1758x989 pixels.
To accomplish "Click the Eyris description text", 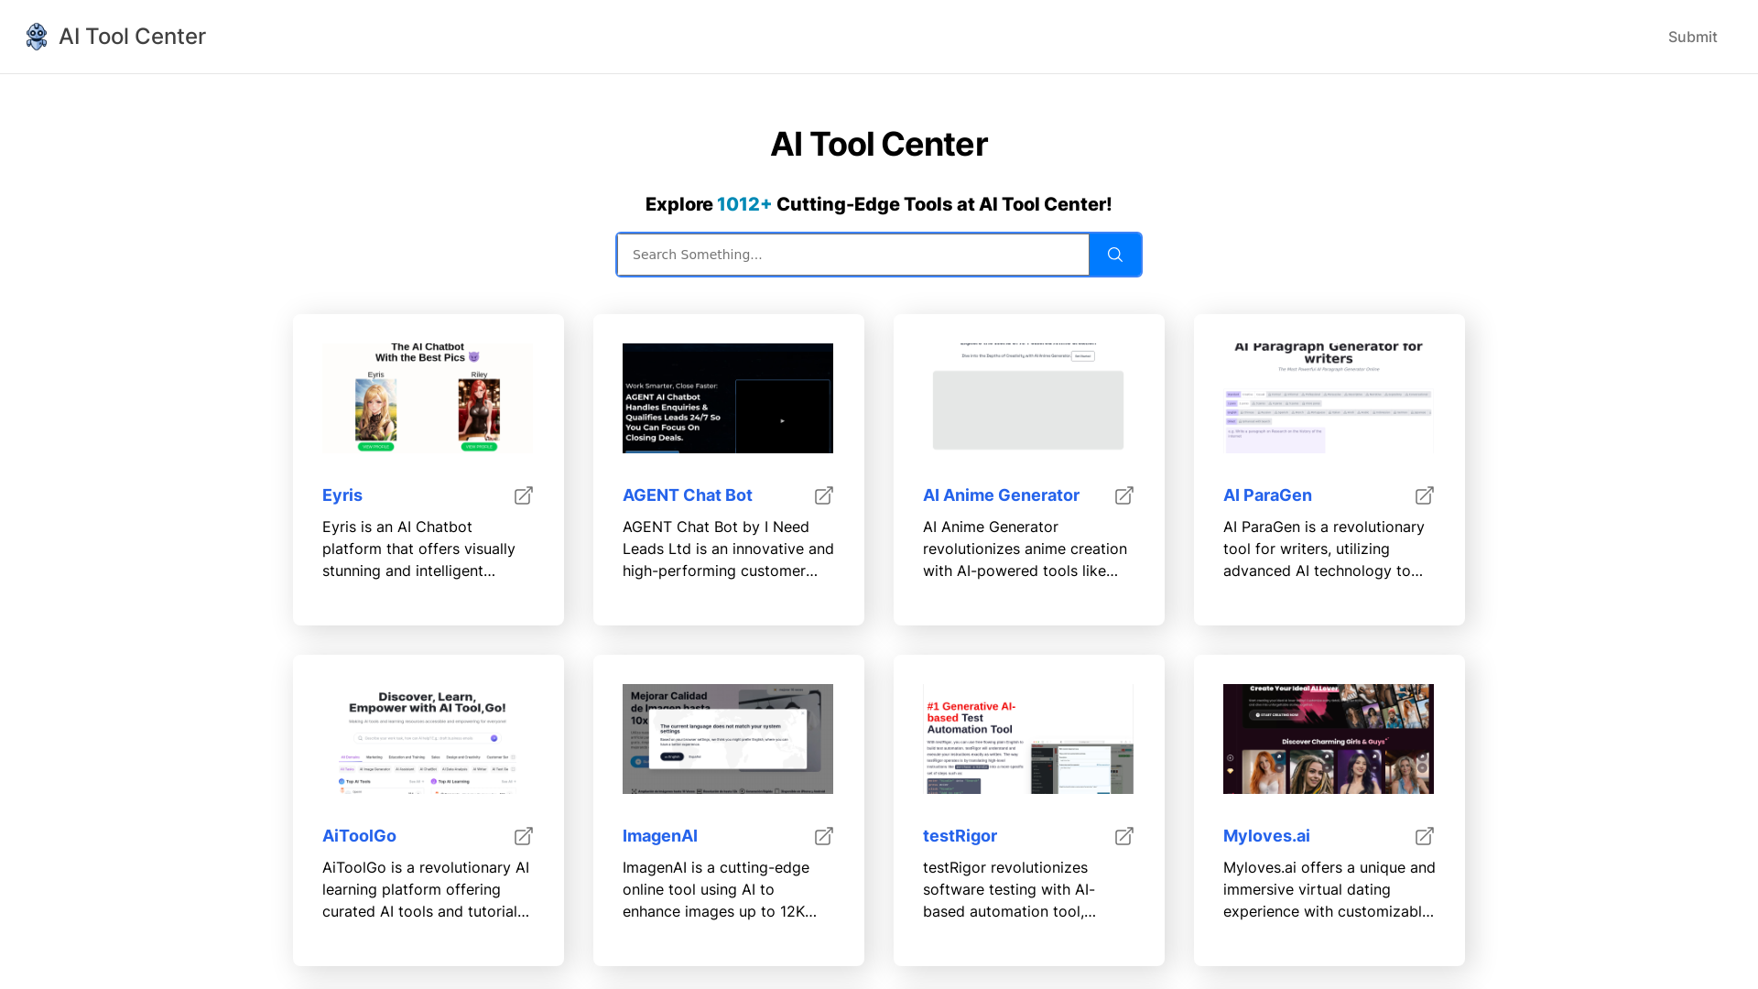I will 419,549.
